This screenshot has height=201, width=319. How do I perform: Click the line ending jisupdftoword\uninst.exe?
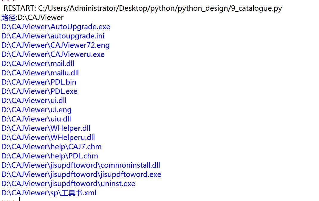coord(68,183)
